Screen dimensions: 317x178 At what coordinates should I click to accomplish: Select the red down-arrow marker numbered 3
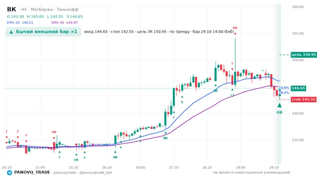click(26, 141)
